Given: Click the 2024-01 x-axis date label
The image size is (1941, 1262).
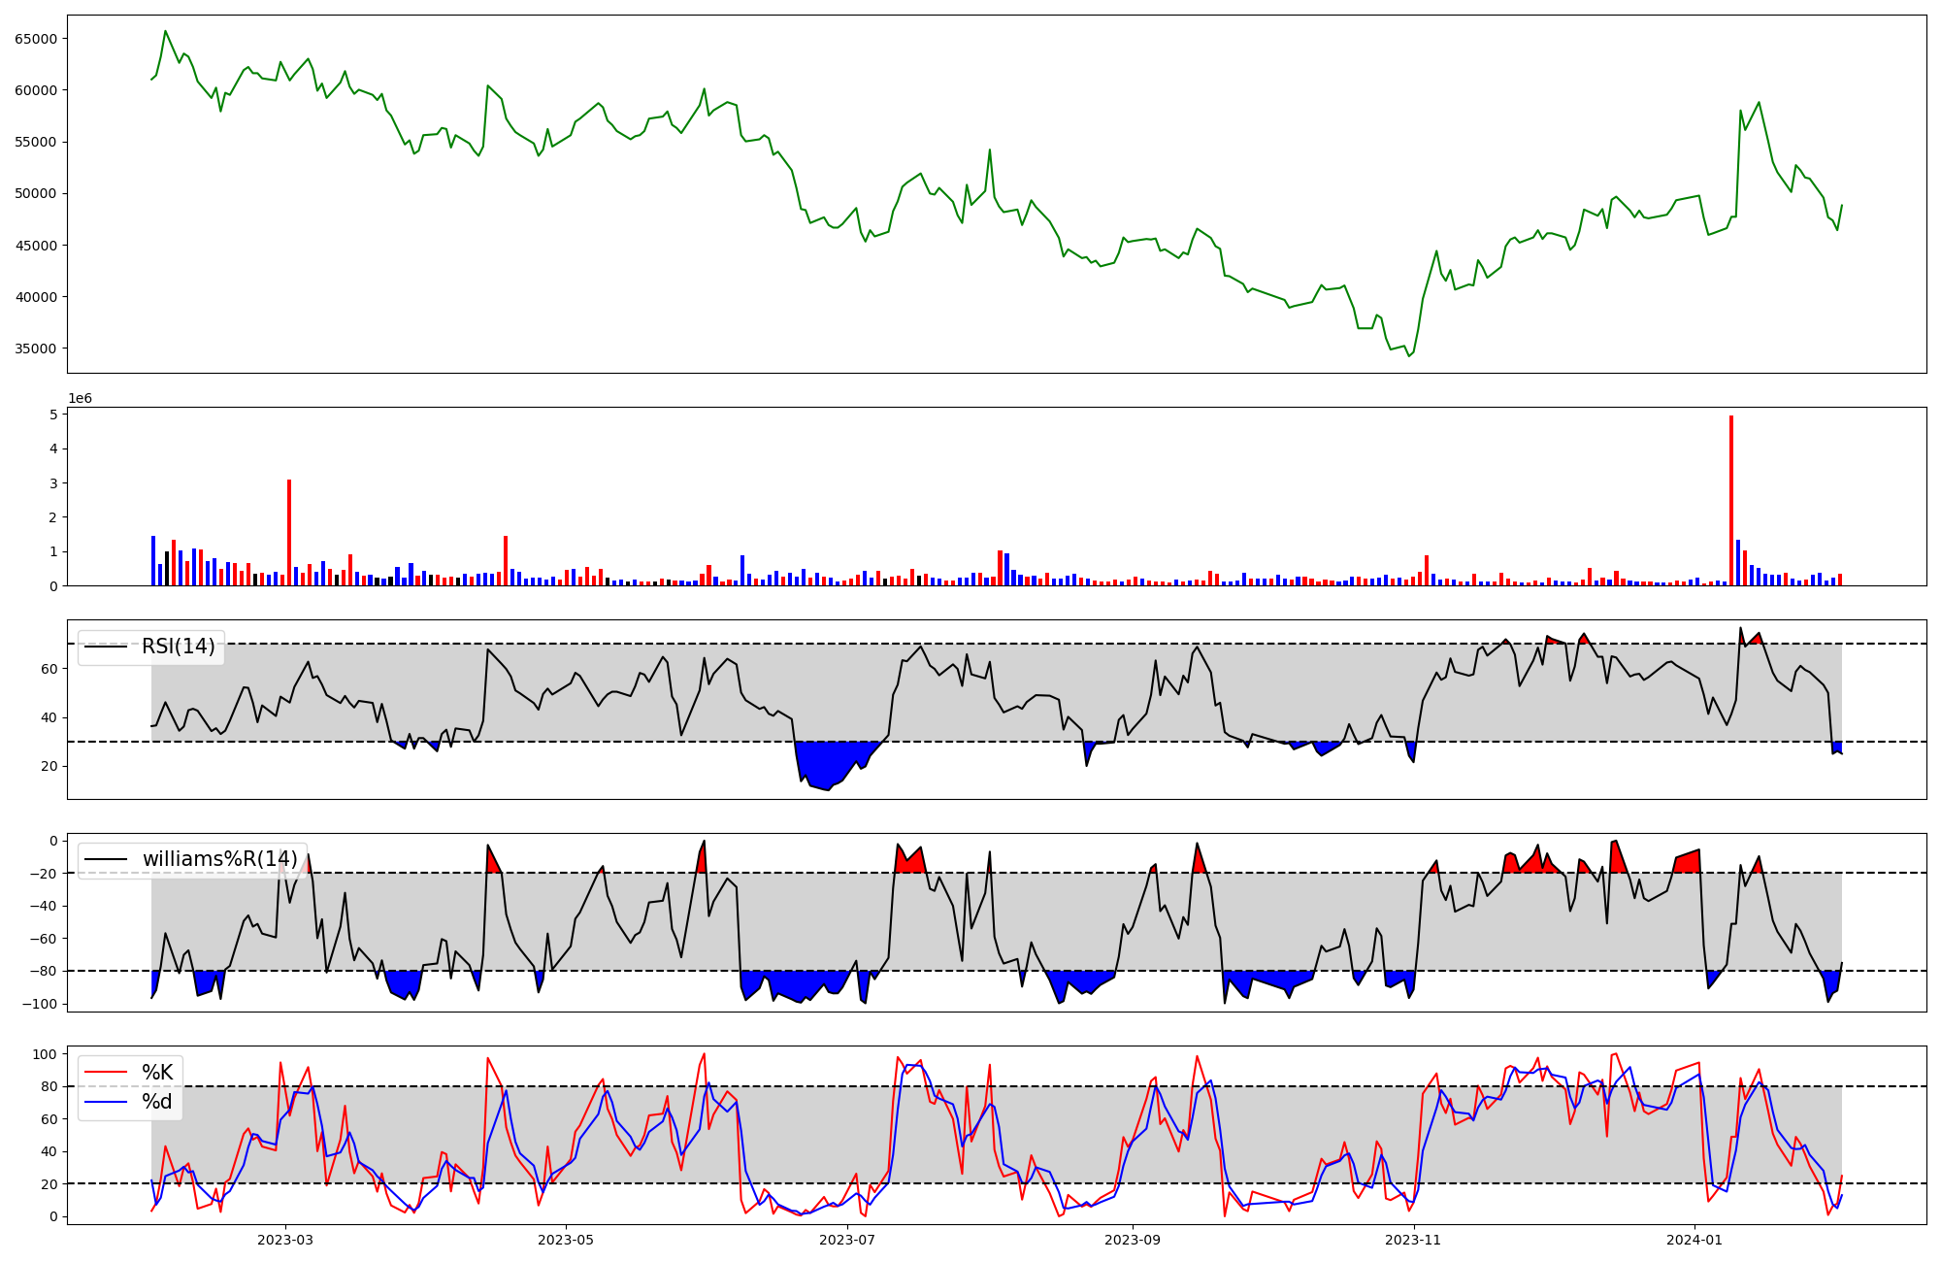Looking at the screenshot, I should click(1694, 1240).
